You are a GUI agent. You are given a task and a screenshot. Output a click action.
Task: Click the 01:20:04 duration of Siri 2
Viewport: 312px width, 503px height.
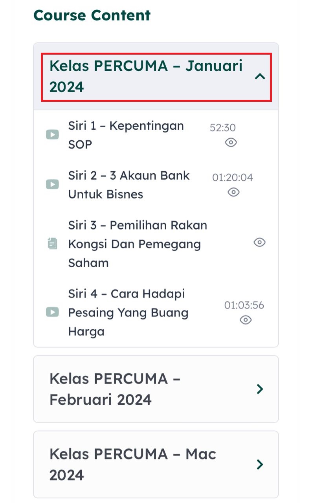tap(233, 178)
